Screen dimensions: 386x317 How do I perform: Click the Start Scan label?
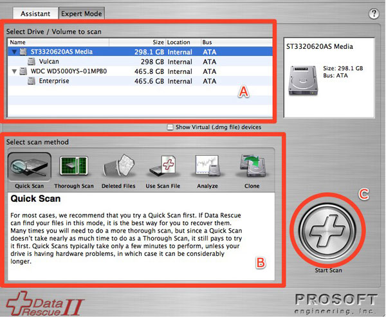coord(328,270)
